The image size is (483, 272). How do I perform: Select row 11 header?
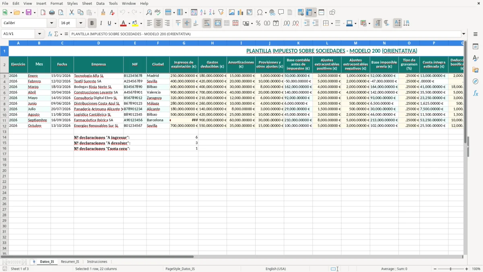click(4, 120)
